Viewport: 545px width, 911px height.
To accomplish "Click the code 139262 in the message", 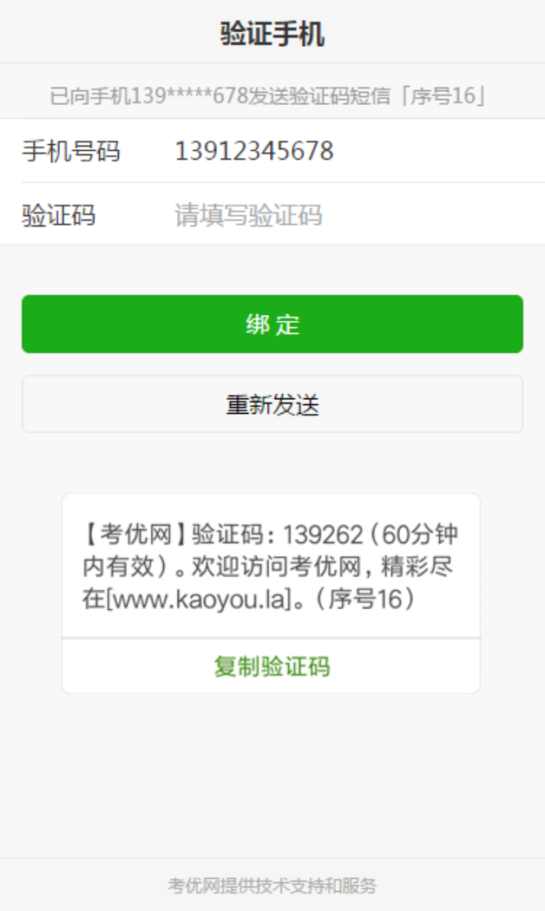I will [x=323, y=534].
